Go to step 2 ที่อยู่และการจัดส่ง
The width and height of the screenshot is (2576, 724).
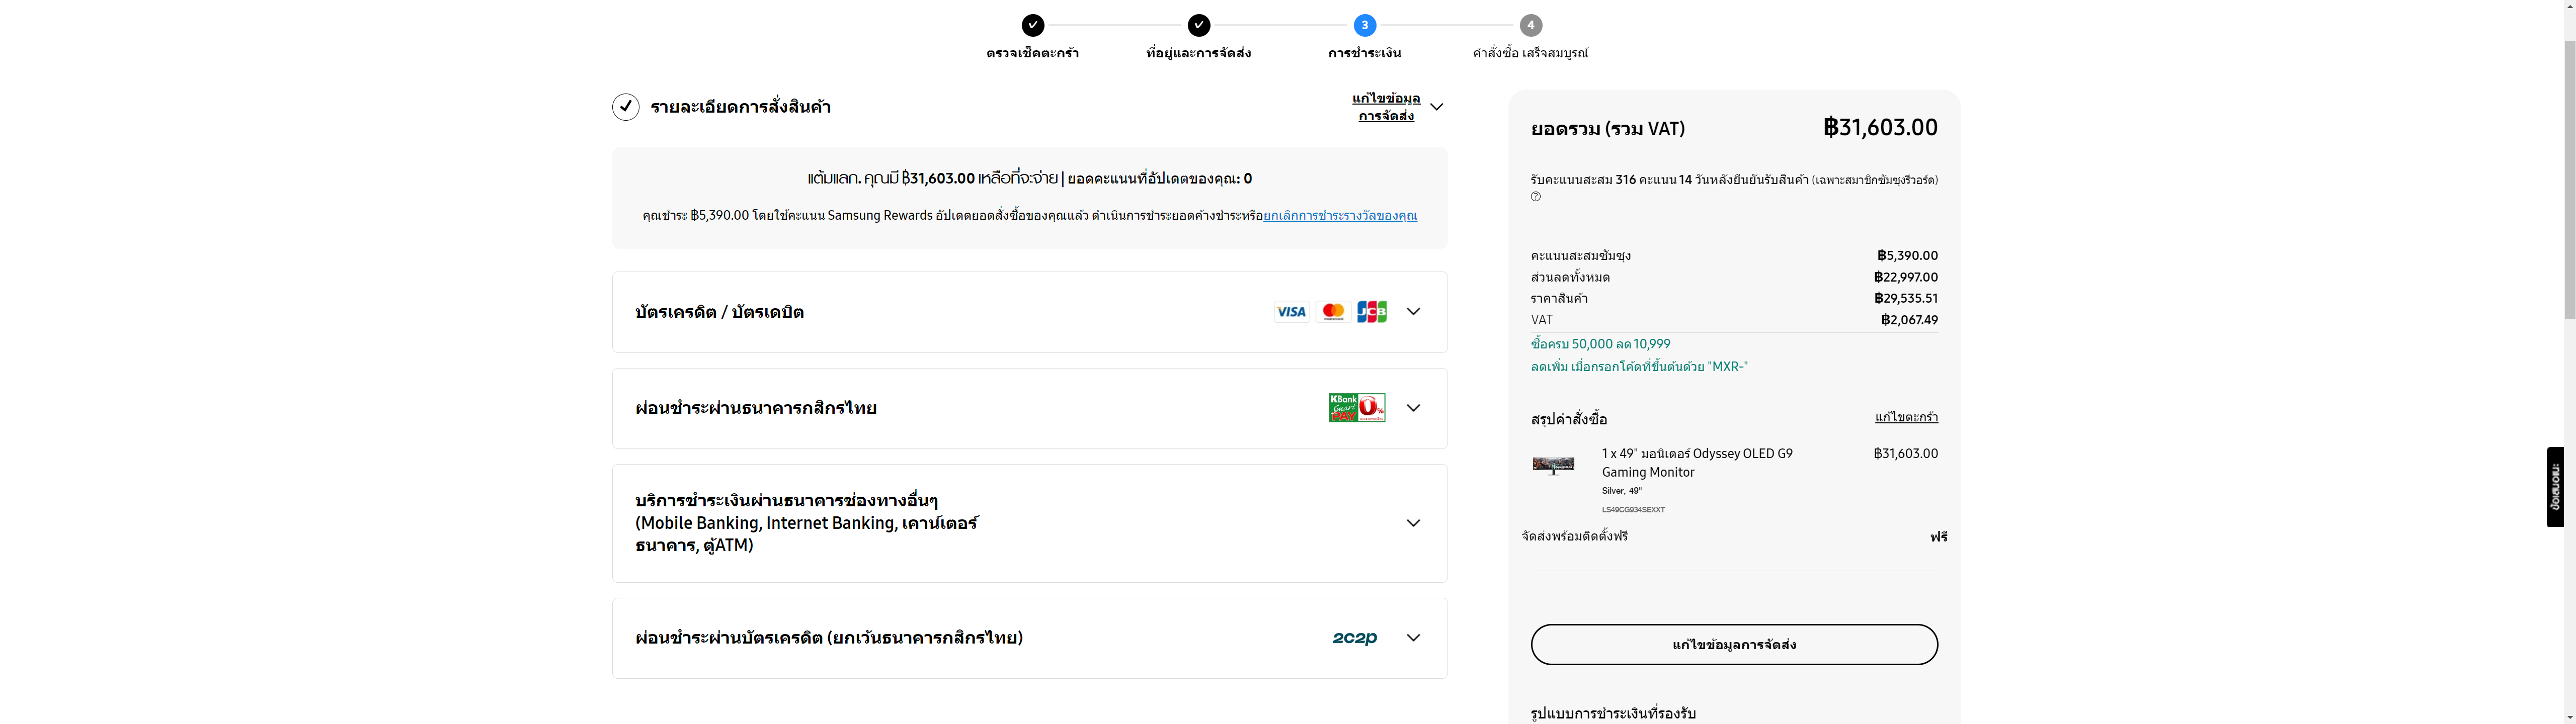pyautogui.click(x=1199, y=25)
